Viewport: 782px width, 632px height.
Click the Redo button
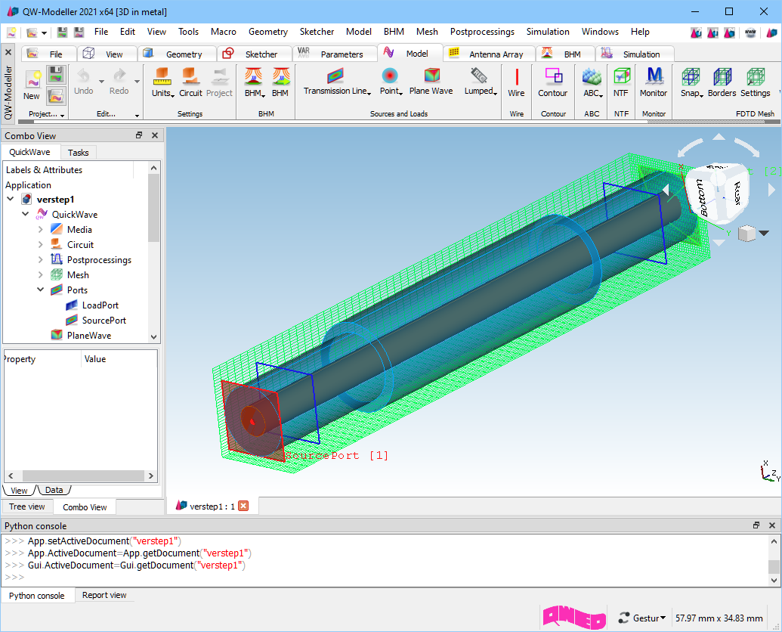tap(119, 82)
